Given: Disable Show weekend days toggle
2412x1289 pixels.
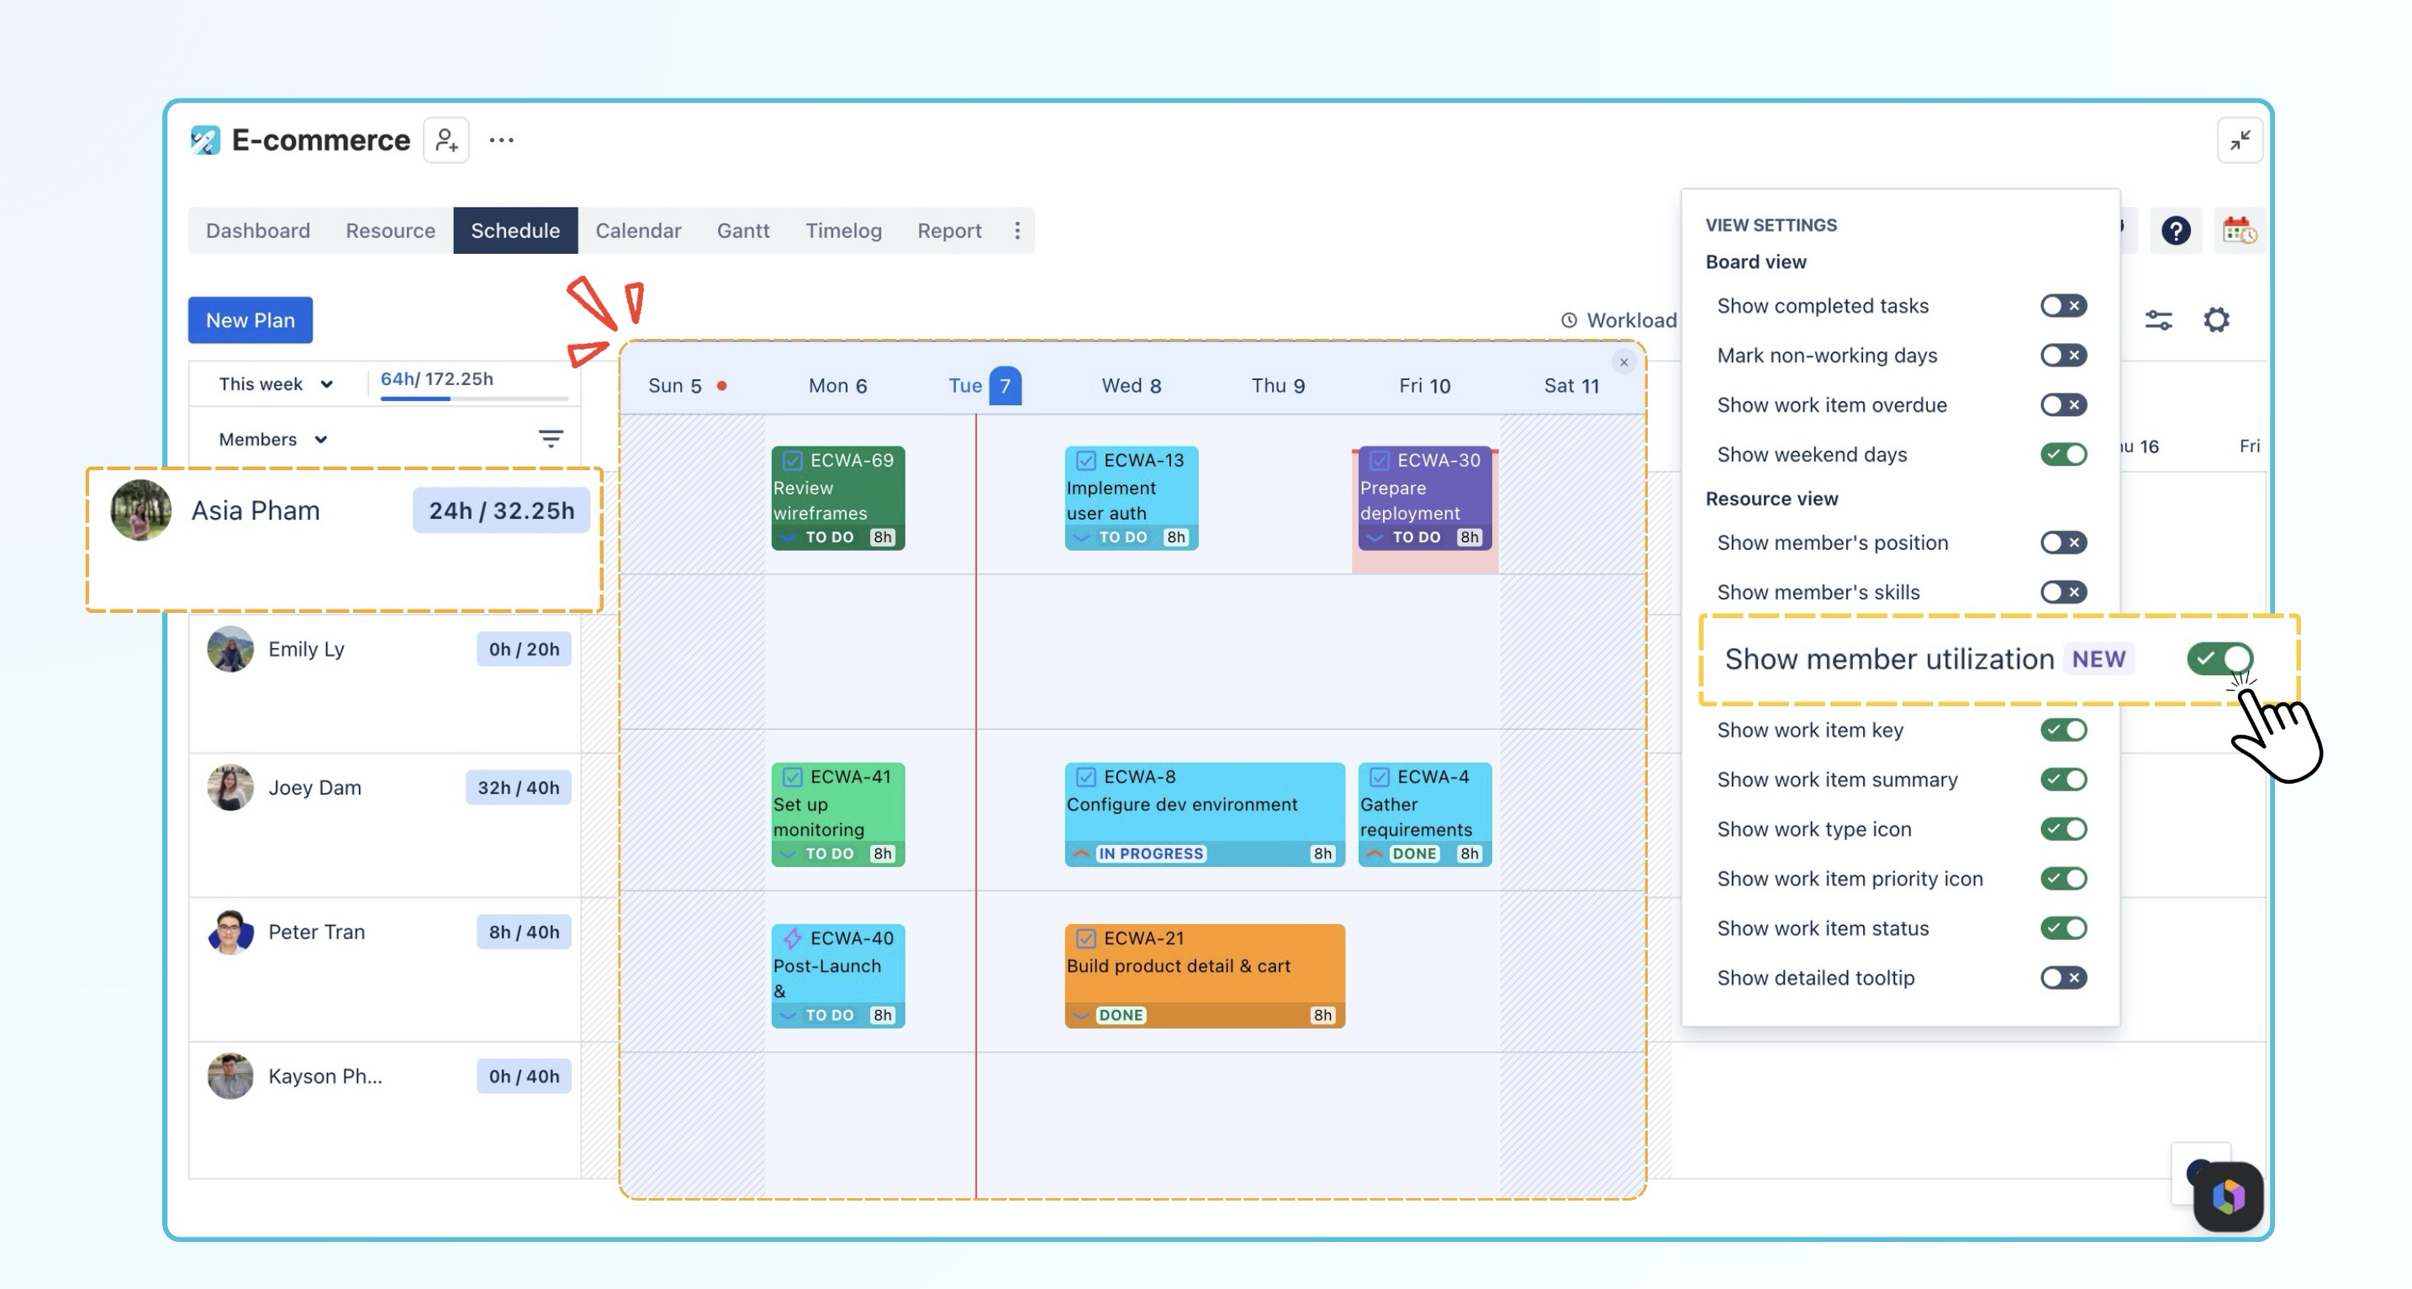Looking at the screenshot, I should pyautogui.click(x=2063, y=454).
